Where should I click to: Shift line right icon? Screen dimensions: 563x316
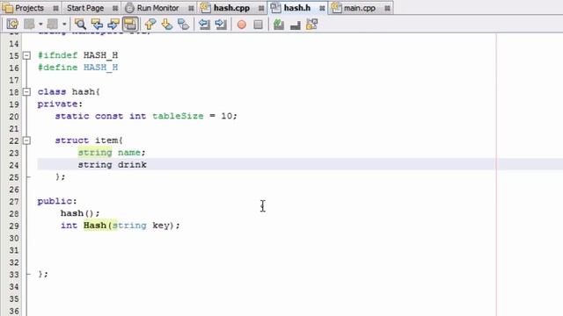click(221, 25)
